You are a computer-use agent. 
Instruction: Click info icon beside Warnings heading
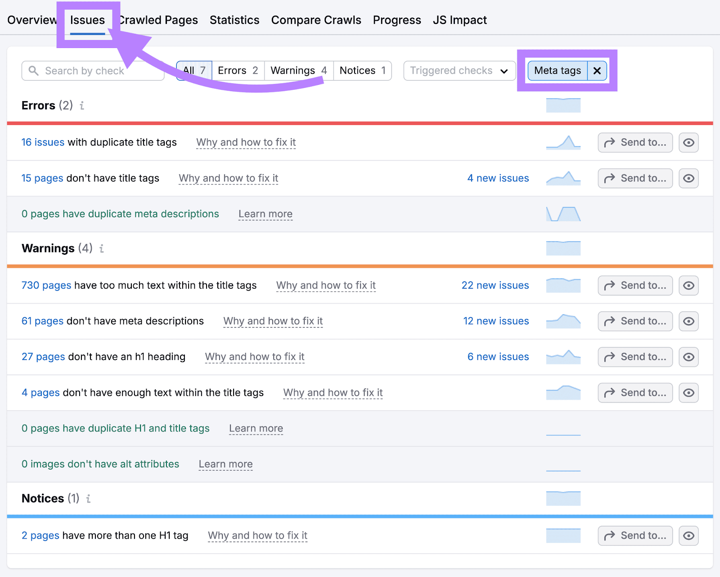[x=102, y=249]
